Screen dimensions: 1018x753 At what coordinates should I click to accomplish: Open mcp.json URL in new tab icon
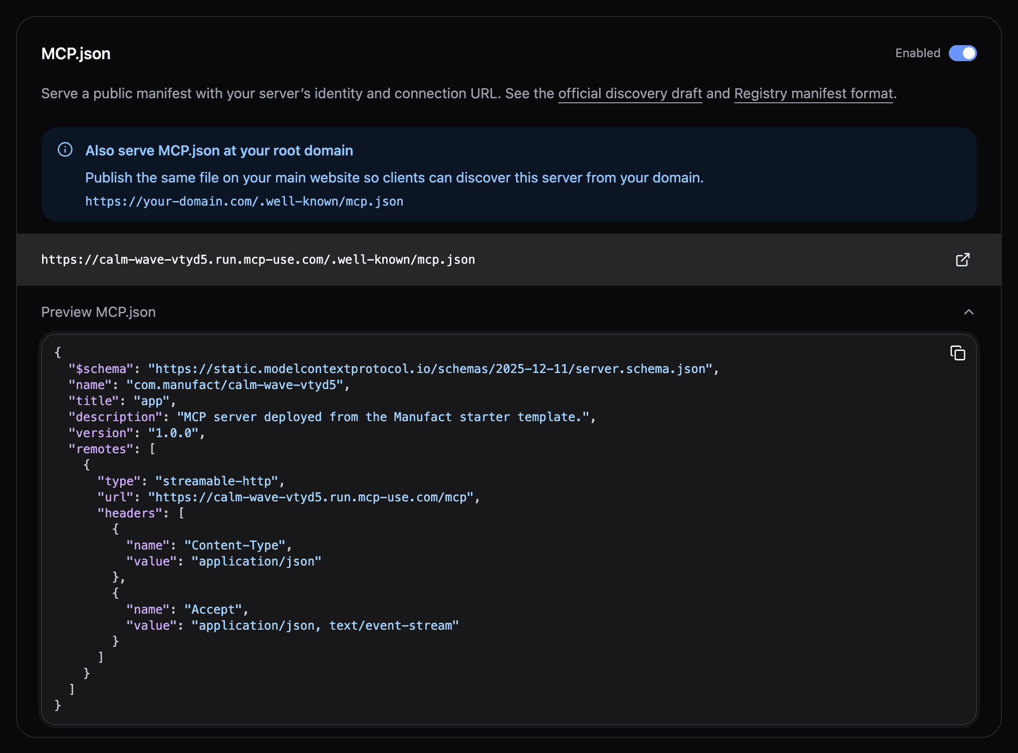point(962,260)
